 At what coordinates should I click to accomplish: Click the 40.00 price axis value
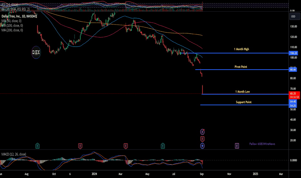point(293,120)
